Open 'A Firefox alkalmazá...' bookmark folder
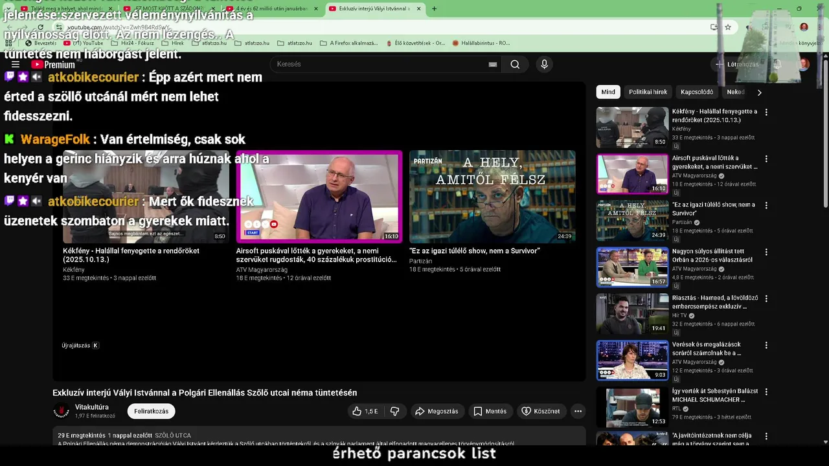Image resolution: width=829 pixels, height=466 pixels. (x=348, y=43)
